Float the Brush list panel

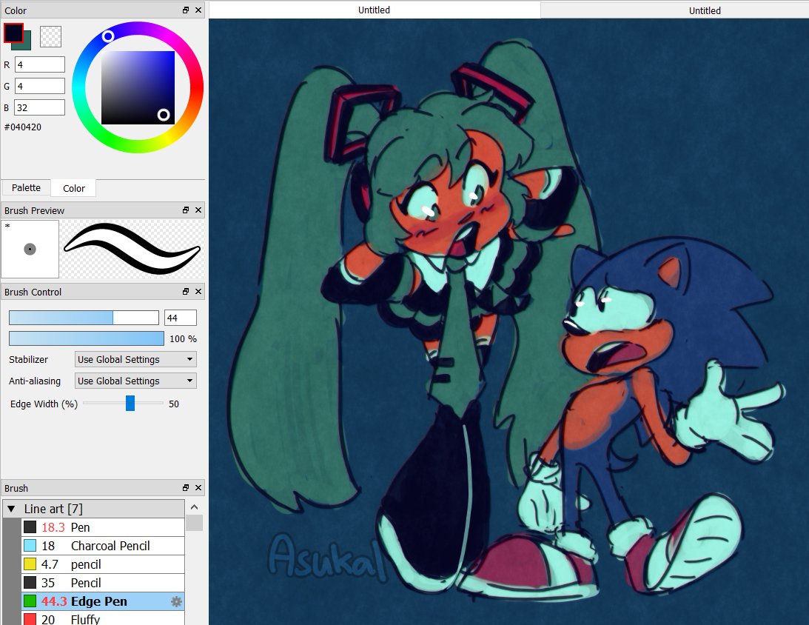coord(186,488)
